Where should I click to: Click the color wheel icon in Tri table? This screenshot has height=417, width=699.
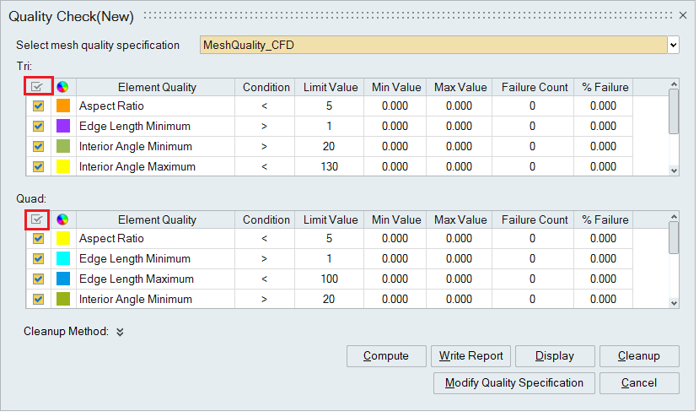point(62,87)
